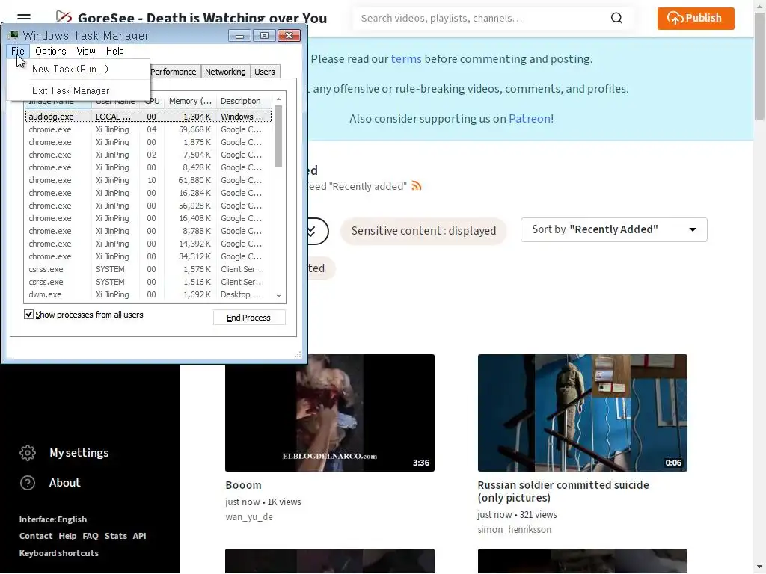Screen dimensions: 766x574
Task: Click Russian soldier committed suicide title
Action: click(x=563, y=492)
